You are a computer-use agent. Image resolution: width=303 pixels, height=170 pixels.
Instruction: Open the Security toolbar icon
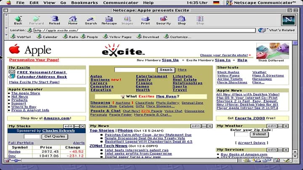(x=163, y=20)
